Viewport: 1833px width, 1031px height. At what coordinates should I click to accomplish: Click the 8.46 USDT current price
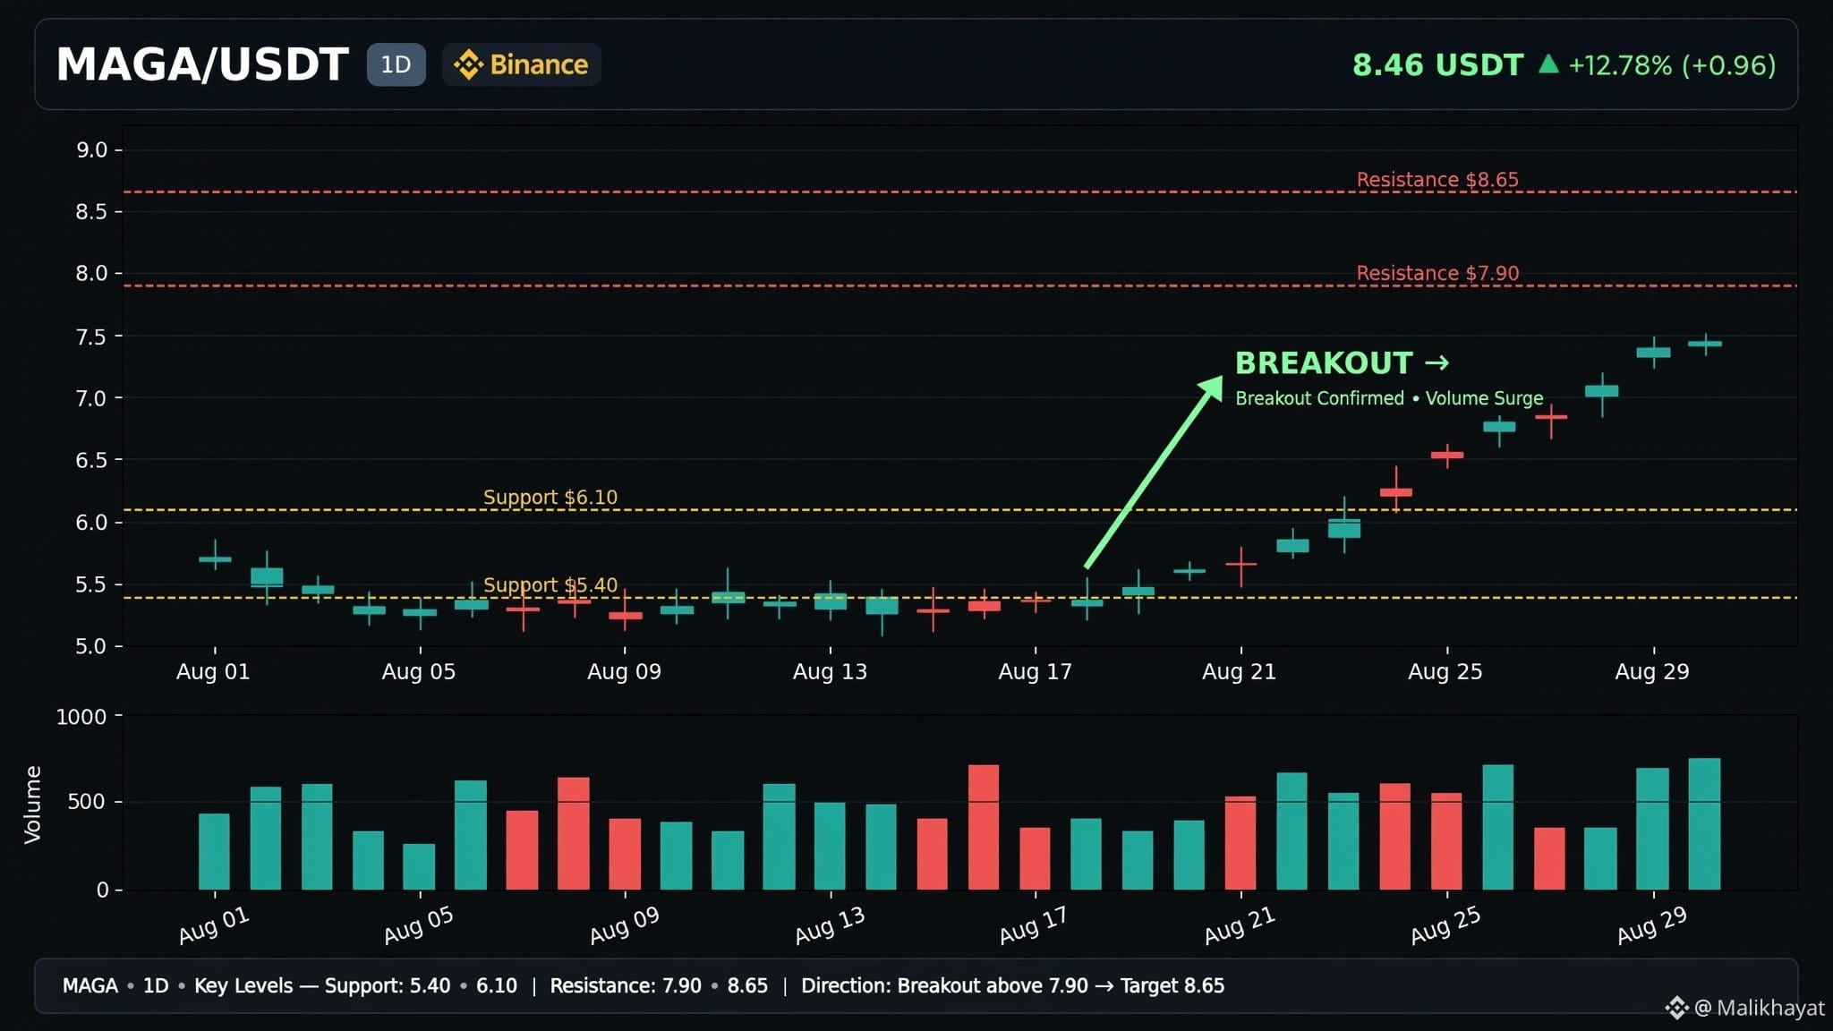tap(1437, 64)
